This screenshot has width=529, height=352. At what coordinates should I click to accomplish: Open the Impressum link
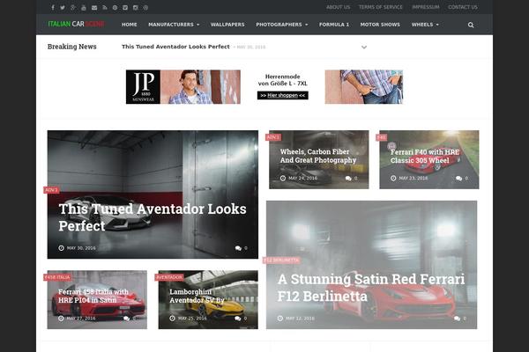point(426,7)
